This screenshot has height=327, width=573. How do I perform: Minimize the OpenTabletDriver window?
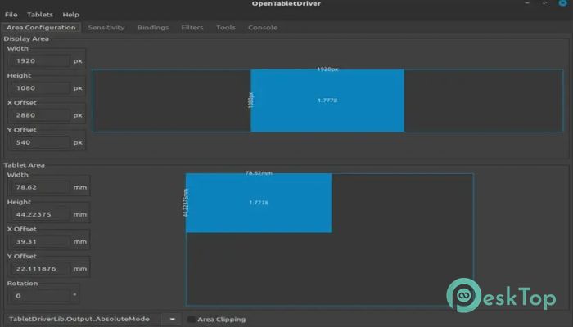point(527,3)
